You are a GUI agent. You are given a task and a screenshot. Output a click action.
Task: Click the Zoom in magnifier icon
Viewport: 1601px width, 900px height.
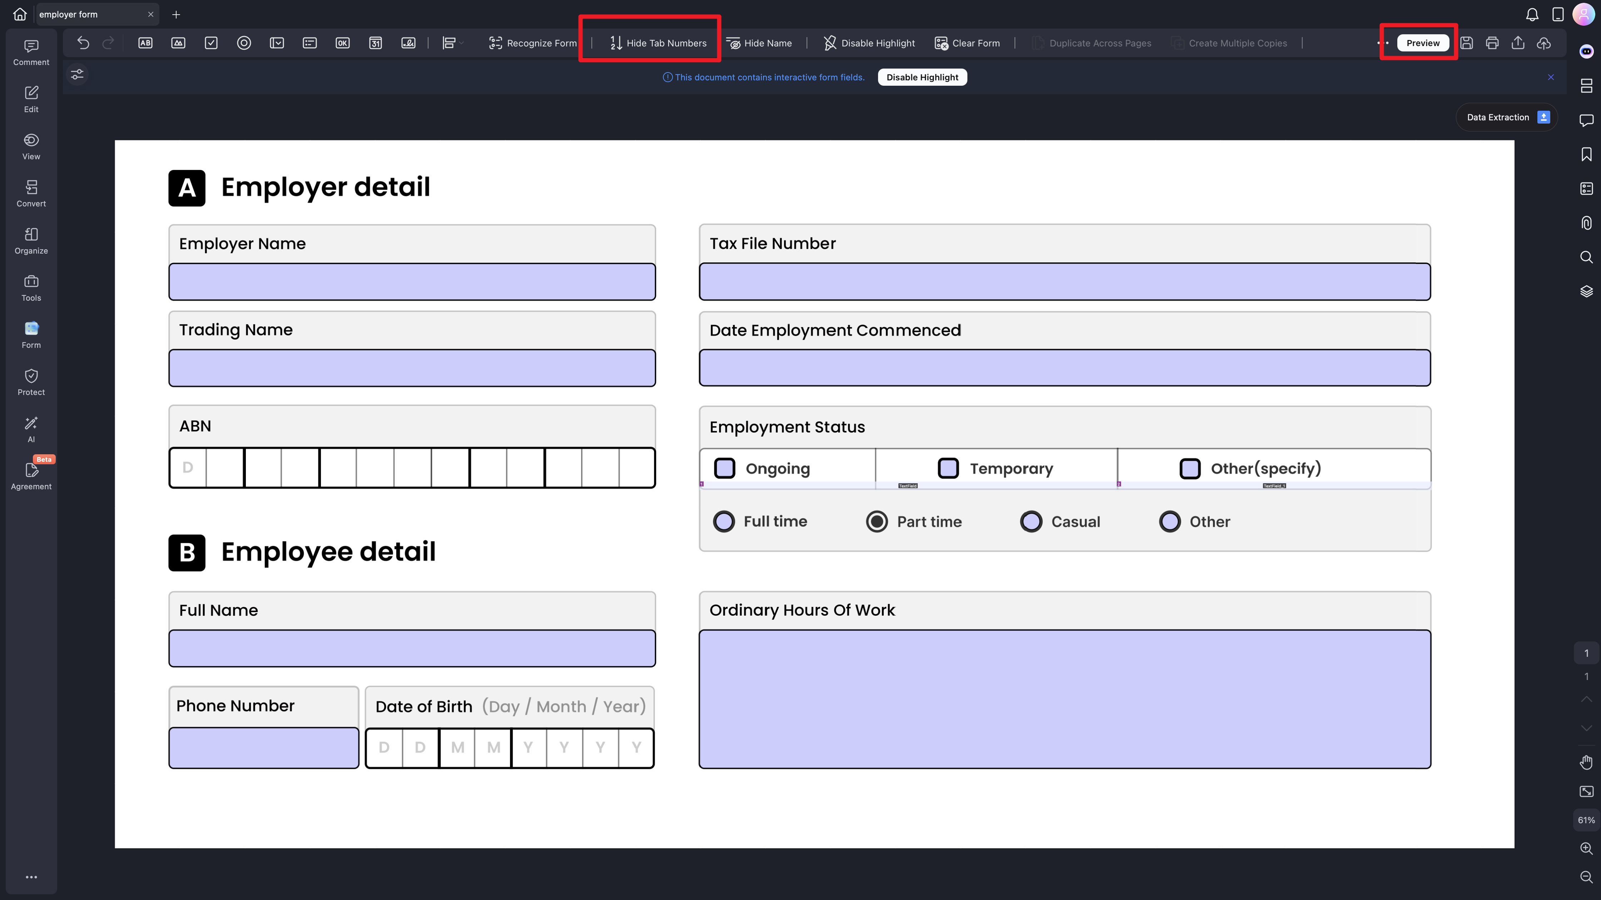1587,849
